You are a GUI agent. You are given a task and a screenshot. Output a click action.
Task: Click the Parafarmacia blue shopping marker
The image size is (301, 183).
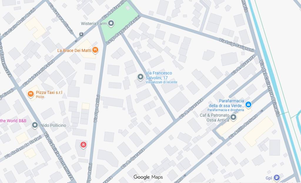[x=248, y=105]
